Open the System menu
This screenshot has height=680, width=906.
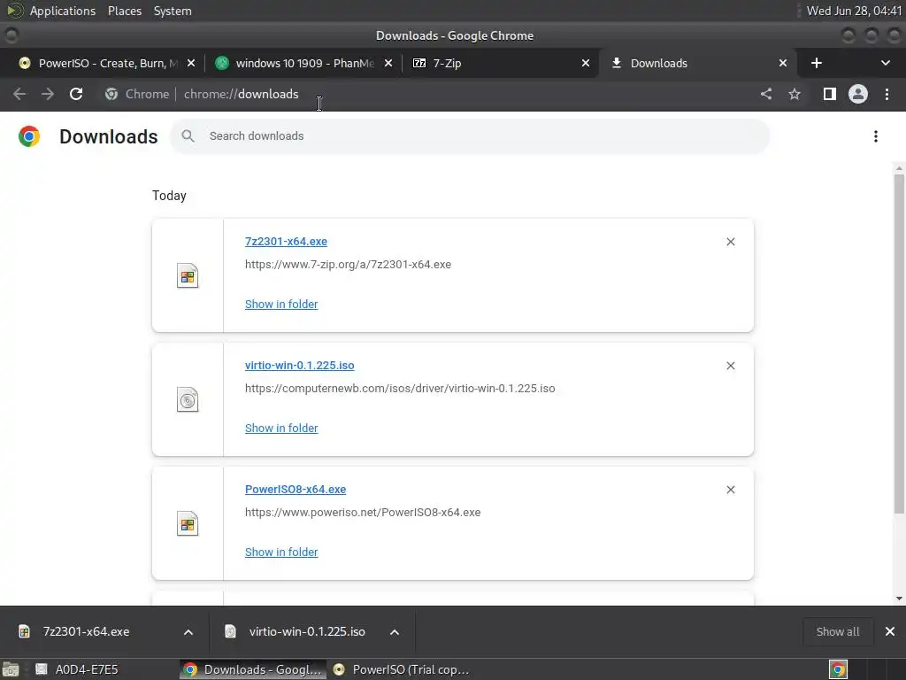(173, 11)
